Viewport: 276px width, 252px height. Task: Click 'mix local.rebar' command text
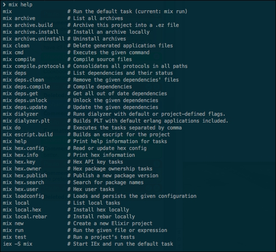pyautogui.click(x=25, y=217)
